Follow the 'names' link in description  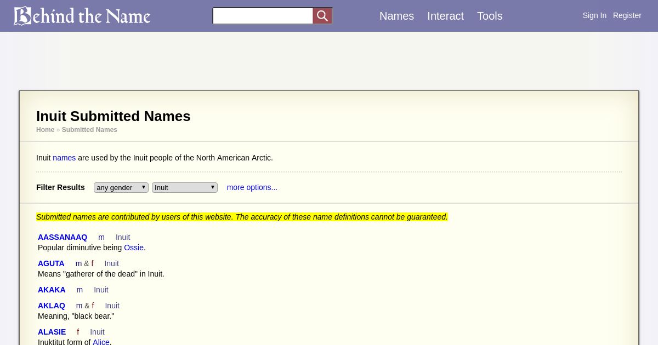(64, 158)
